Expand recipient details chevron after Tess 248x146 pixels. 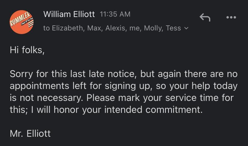pos(186,28)
